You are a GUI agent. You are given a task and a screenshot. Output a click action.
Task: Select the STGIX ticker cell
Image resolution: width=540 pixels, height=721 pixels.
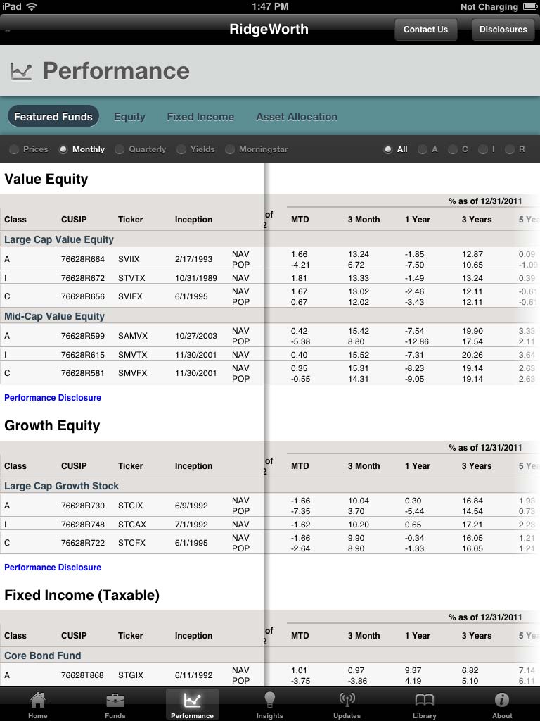pyautogui.click(x=130, y=675)
